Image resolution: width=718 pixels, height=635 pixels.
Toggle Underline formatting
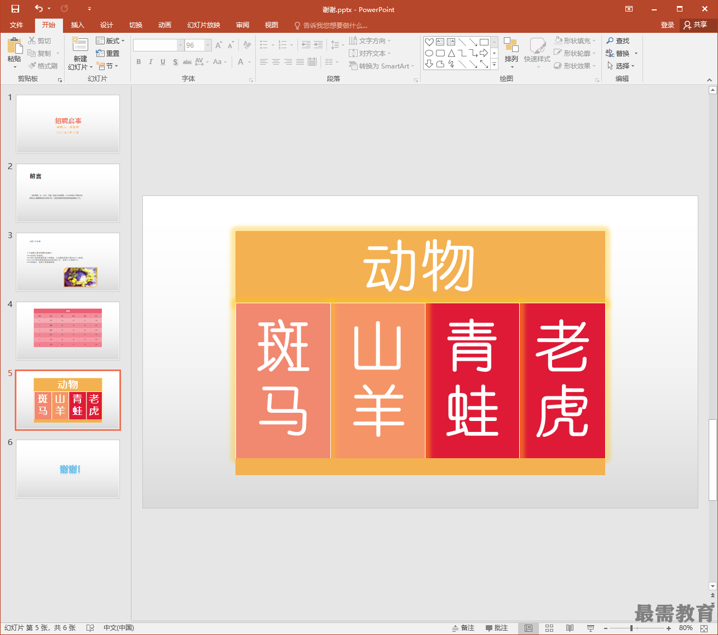click(163, 62)
